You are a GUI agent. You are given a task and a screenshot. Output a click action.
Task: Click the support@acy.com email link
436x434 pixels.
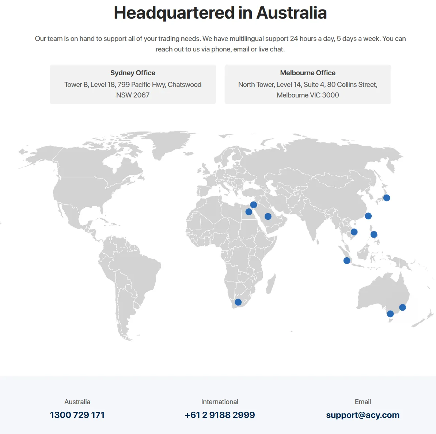tap(363, 415)
